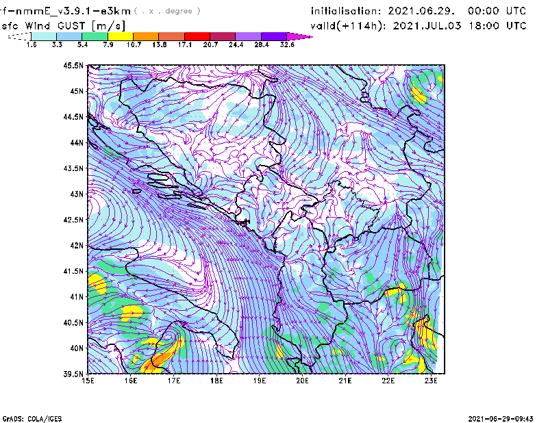Click the legend value 20.7
This screenshot has width=548, height=423.
pyautogui.click(x=210, y=44)
